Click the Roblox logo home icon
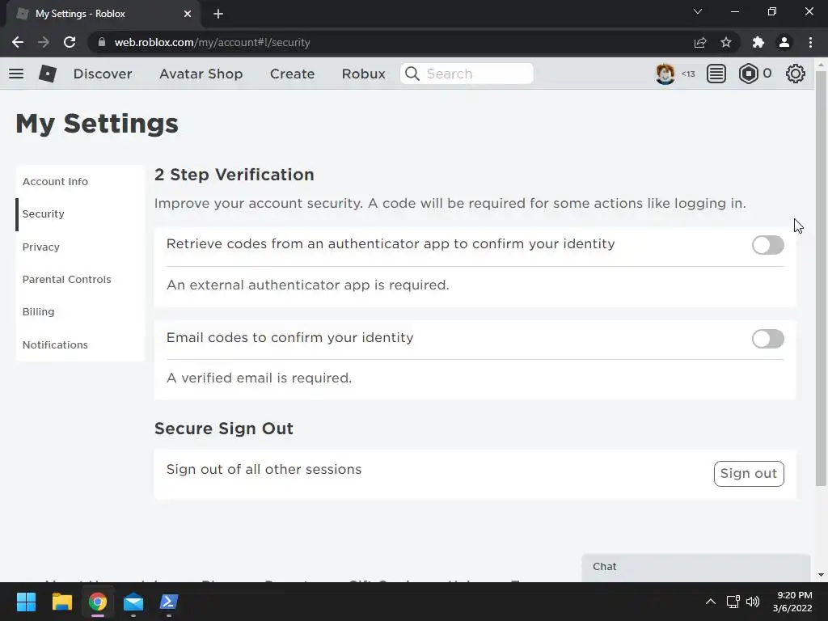Viewport: 828px width, 621px height. [x=48, y=74]
